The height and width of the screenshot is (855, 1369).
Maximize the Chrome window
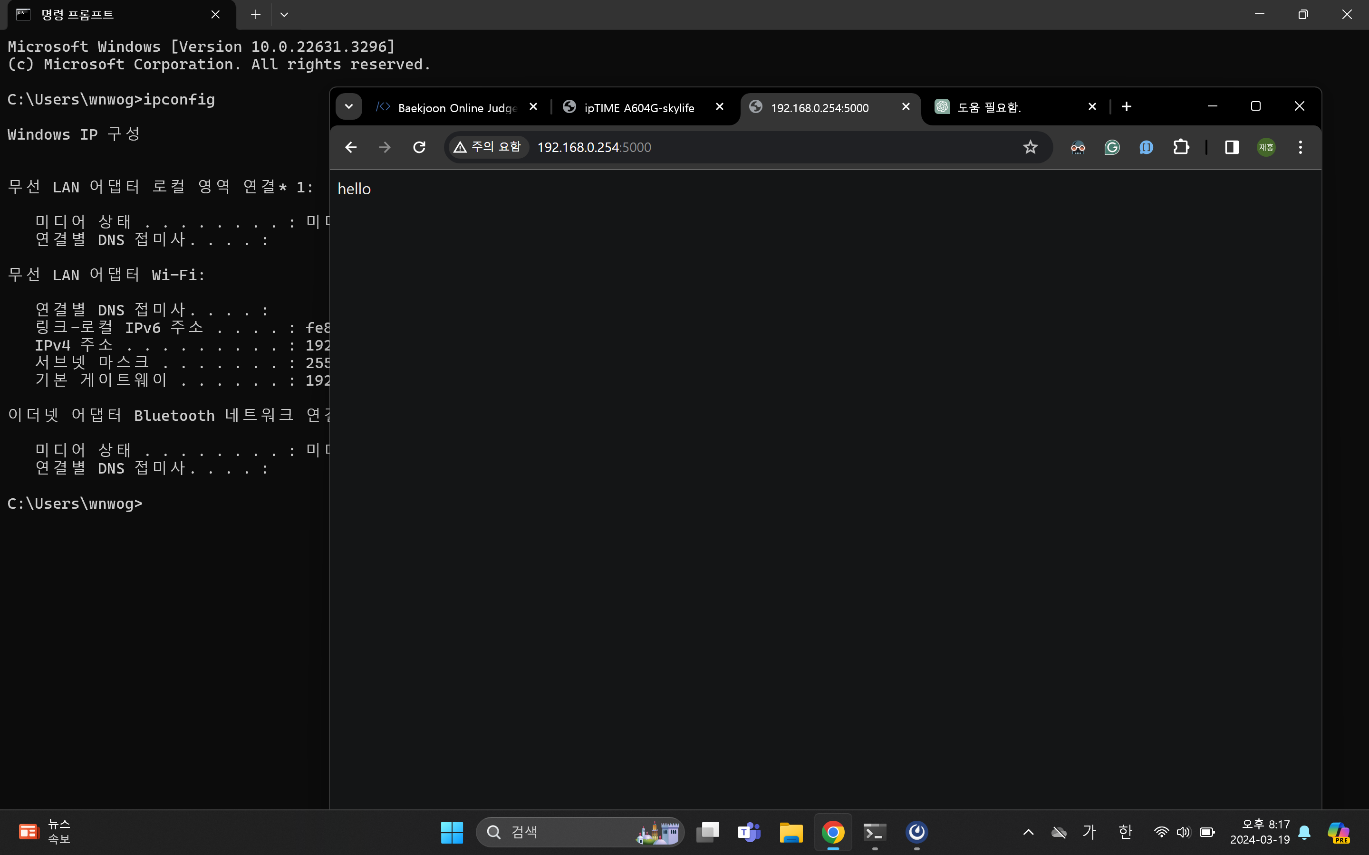[1256, 106]
